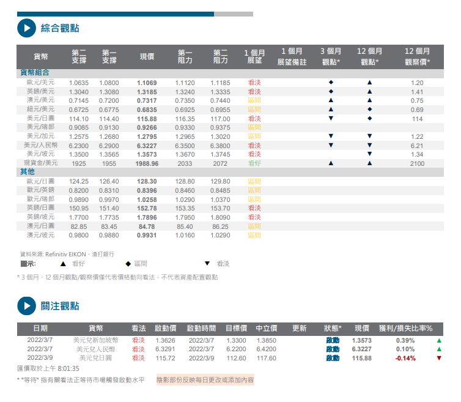This screenshot has width=461, height=402.
Task: Click trigger price 6.3291 in bottom table
Action: pyautogui.click(x=165, y=349)
